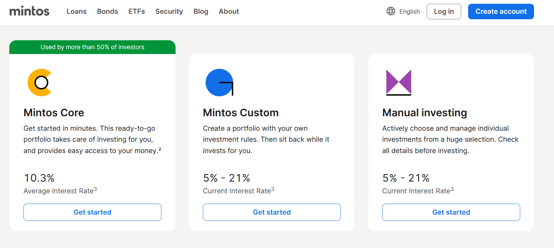
Task: Click the Log in button
Action: 444,11
